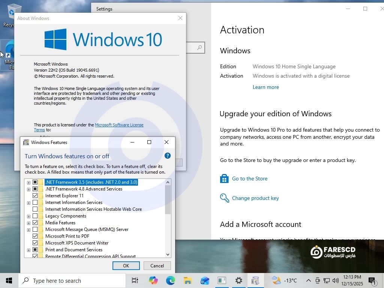The width and height of the screenshot is (384, 288).
Task: Click the Learn more activation link
Action: tap(265, 87)
